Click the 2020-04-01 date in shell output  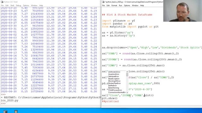pos(9,32)
